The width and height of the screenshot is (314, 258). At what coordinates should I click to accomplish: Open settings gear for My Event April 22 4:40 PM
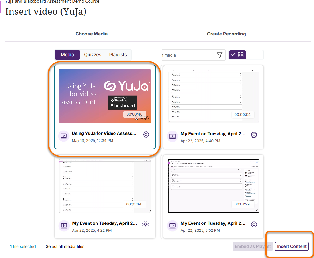254,135
